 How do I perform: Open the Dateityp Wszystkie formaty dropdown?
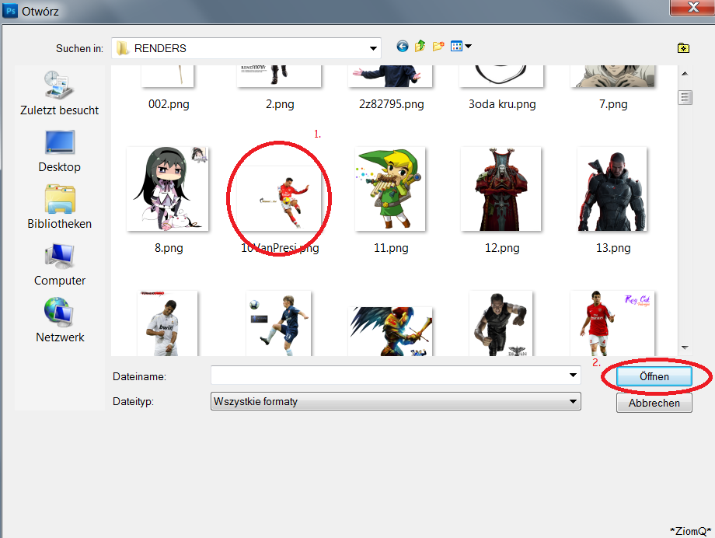click(396, 402)
